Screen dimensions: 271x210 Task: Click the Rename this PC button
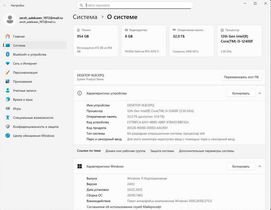[x=241, y=77]
